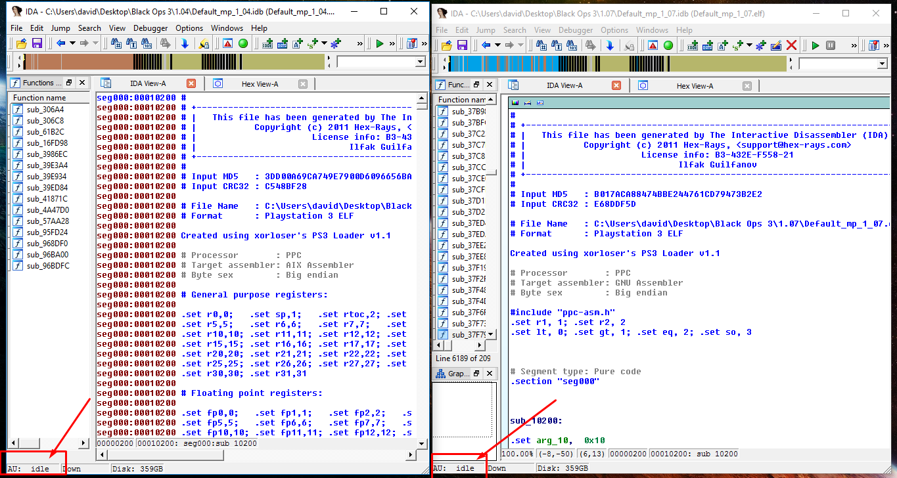The width and height of the screenshot is (897, 478).
Task: Select sub_306A4 in left Functions list
Action: point(45,110)
